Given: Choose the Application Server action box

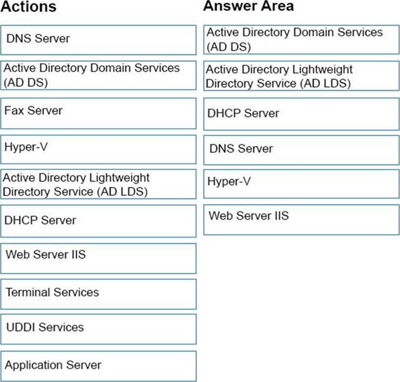Looking at the screenshot, I should (x=98, y=366).
